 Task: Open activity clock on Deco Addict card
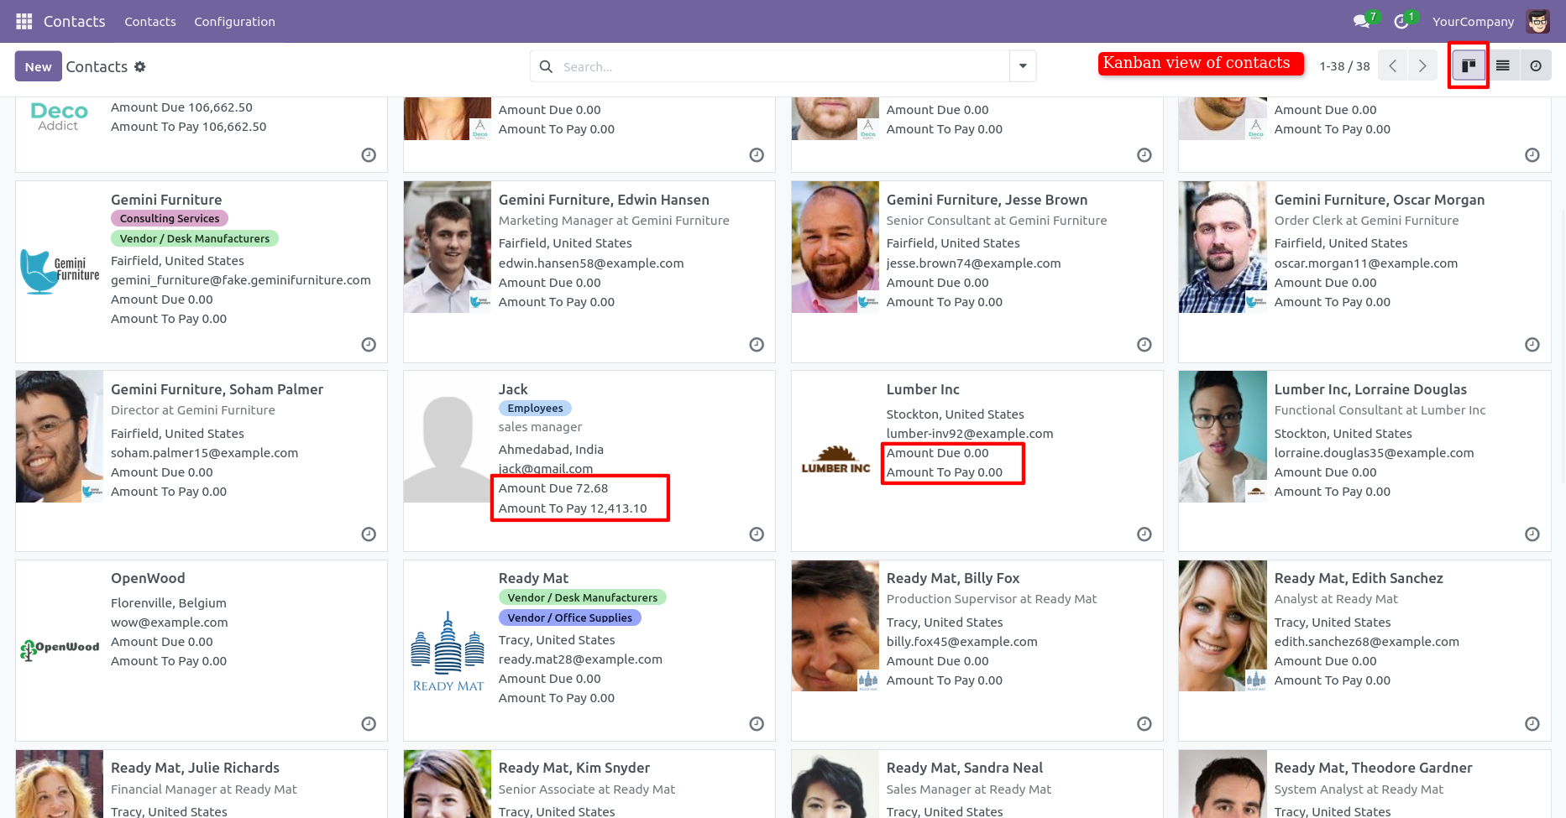369,155
